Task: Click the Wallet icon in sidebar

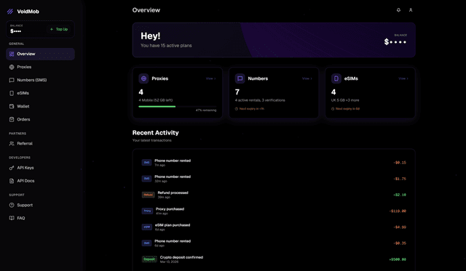Action: [x=12, y=106]
